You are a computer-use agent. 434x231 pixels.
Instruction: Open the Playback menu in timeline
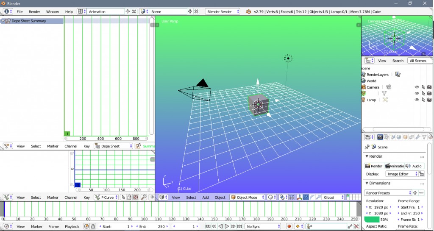pos(72,226)
